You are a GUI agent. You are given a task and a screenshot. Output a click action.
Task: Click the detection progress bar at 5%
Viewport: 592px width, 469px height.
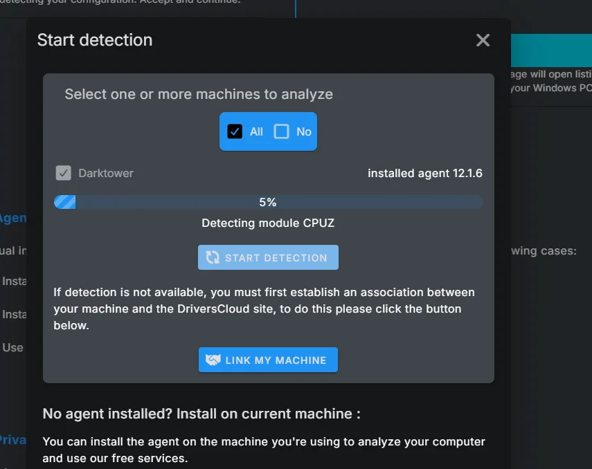point(268,202)
